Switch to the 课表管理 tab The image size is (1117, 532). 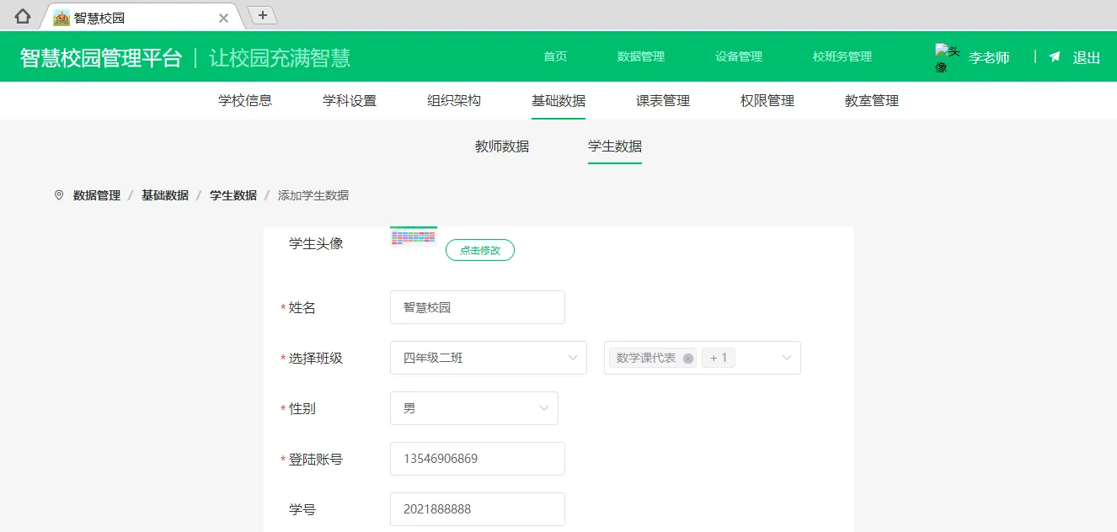[x=663, y=100]
